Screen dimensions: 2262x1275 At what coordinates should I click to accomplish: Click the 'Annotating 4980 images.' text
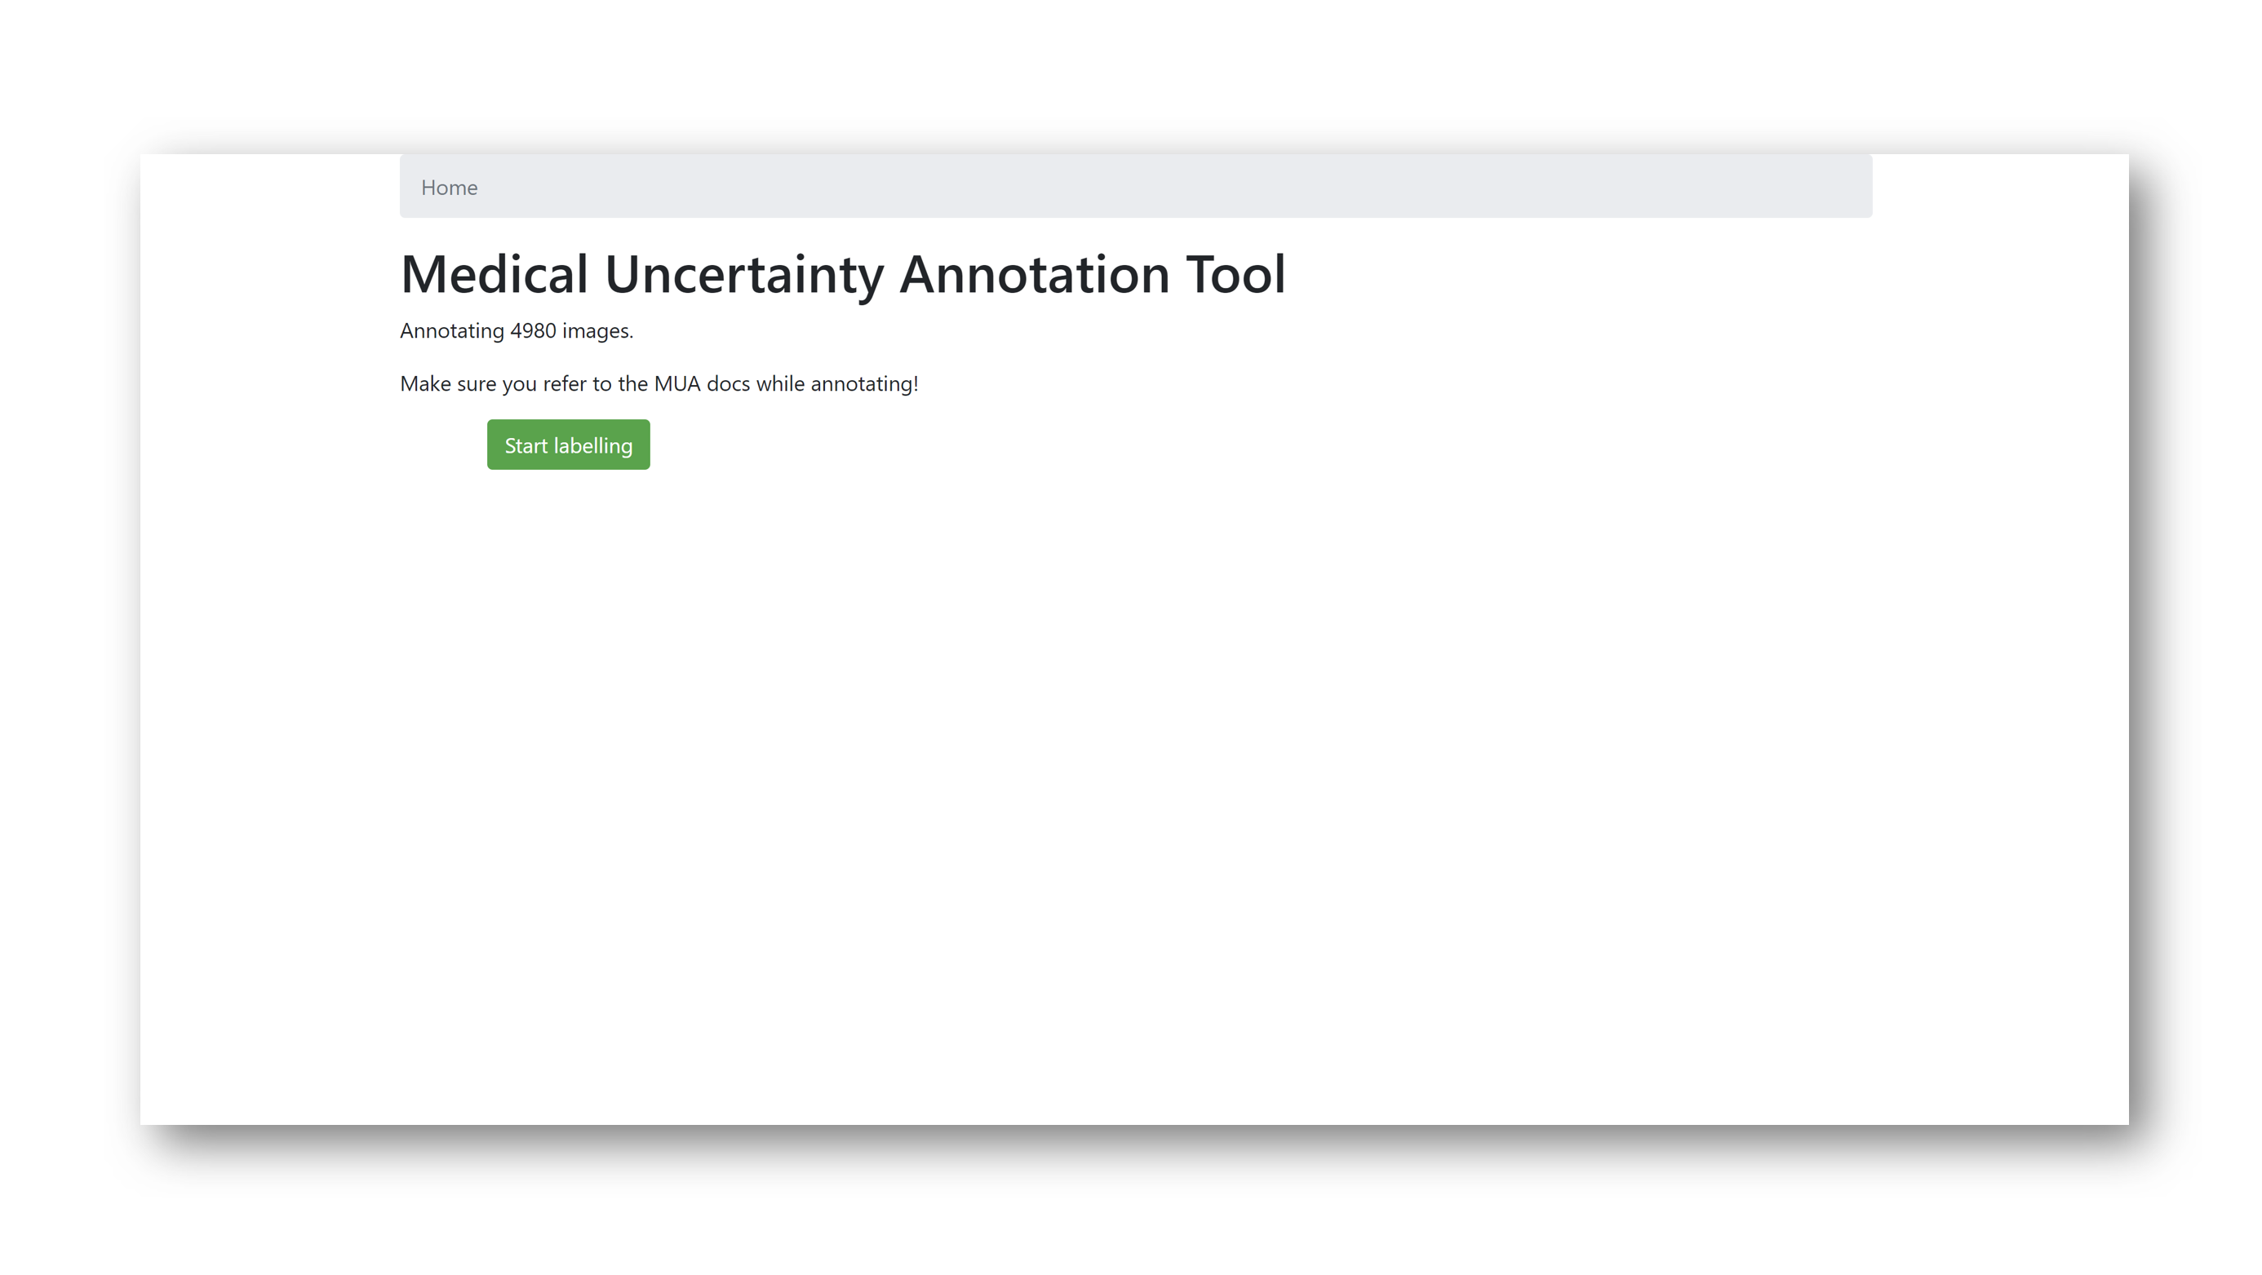click(517, 331)
